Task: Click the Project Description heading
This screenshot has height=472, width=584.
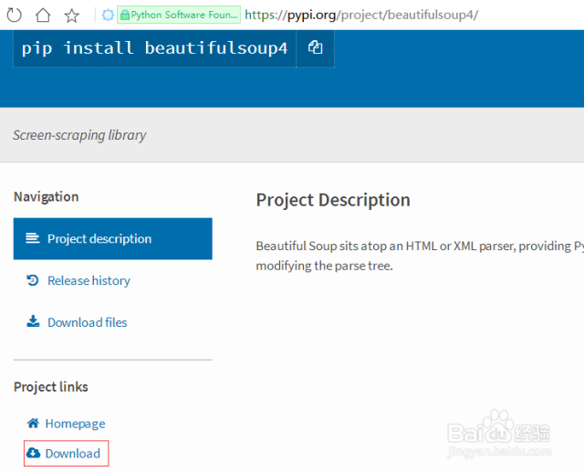Action: 333,200
